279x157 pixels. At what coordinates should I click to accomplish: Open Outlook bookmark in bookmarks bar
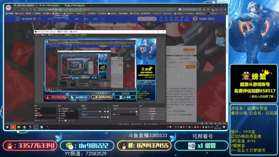pyautogui.click(x=167, y=14)
